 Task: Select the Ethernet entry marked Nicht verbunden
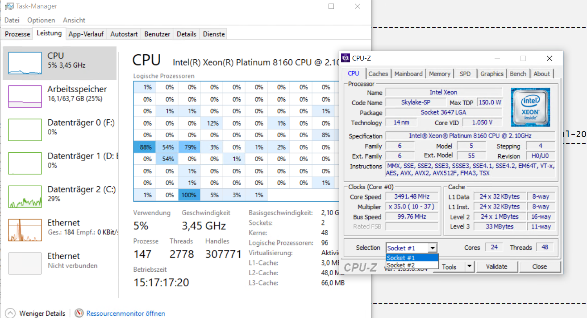coord(59,263)
